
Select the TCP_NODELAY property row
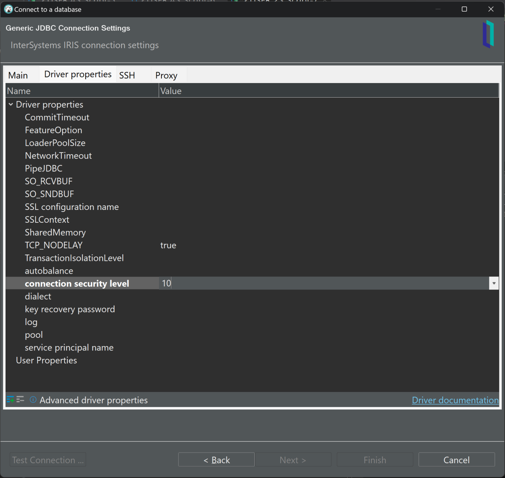(x=54, y=245)
